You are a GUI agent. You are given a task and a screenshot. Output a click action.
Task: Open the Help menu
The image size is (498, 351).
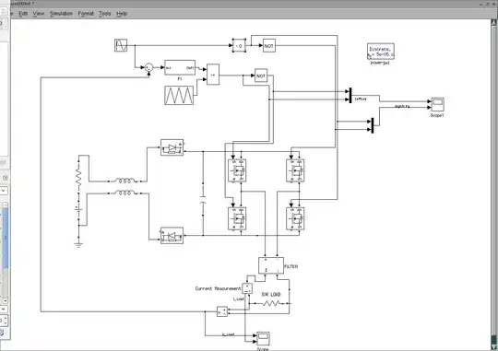(x=122, y=14)
